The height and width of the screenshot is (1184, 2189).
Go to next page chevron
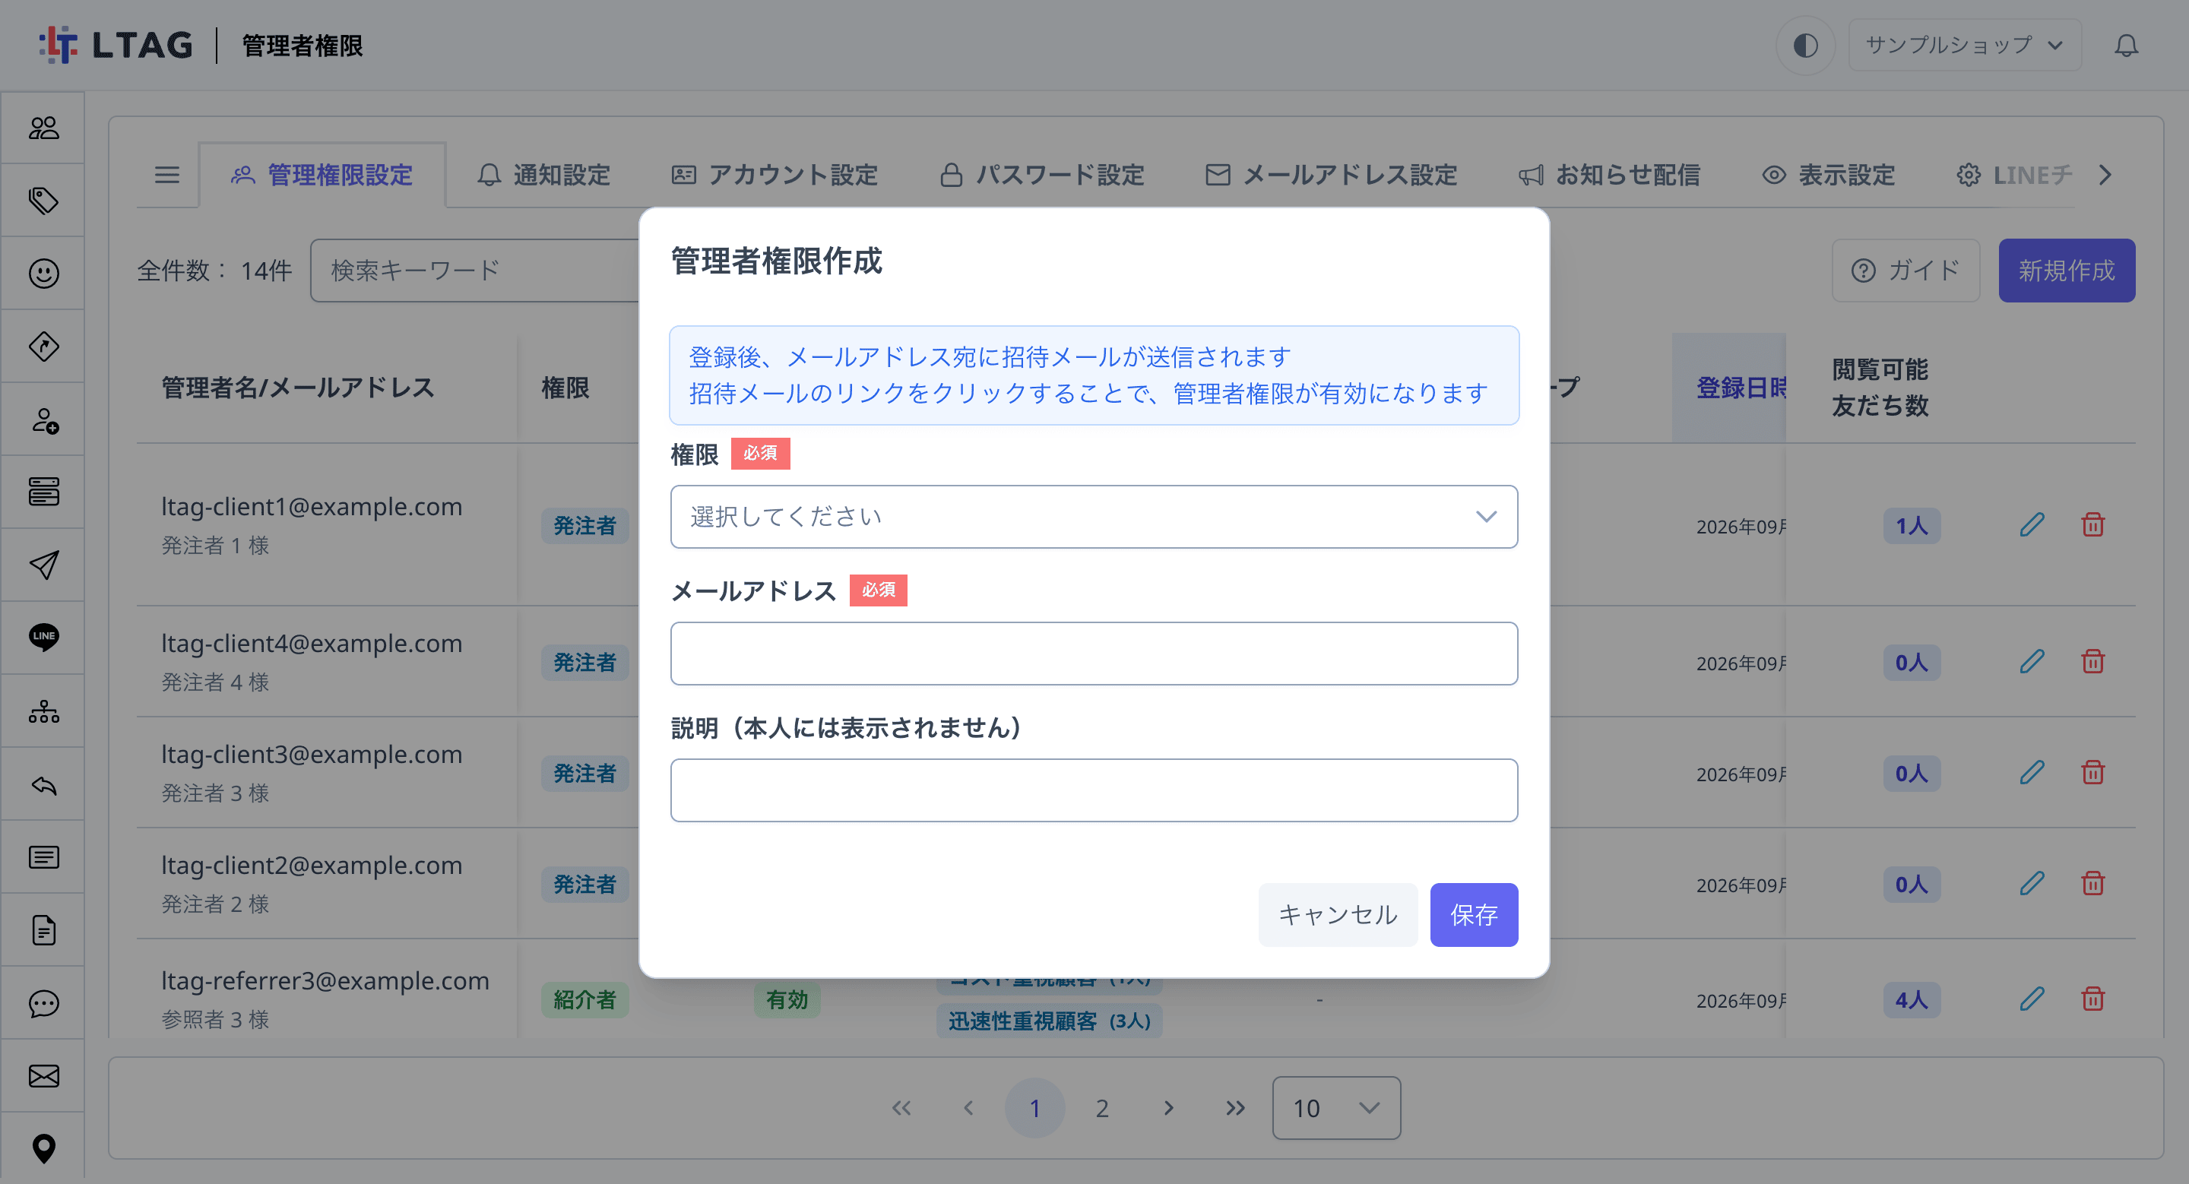point(1168,1107)
